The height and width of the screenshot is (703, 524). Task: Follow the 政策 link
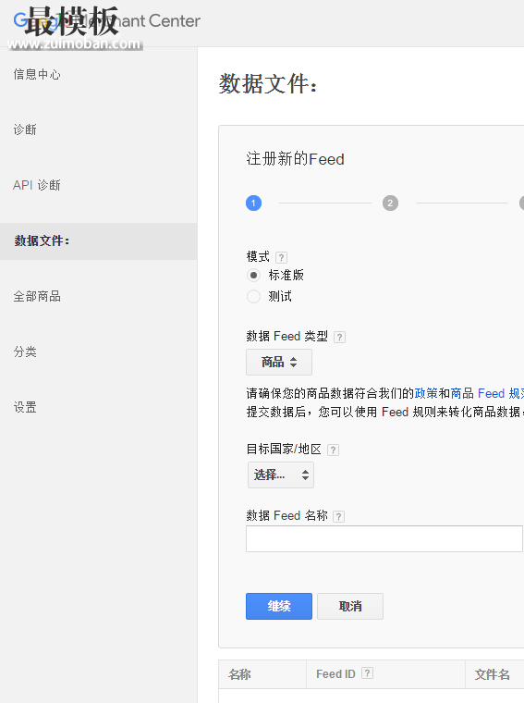click(426, 394)
